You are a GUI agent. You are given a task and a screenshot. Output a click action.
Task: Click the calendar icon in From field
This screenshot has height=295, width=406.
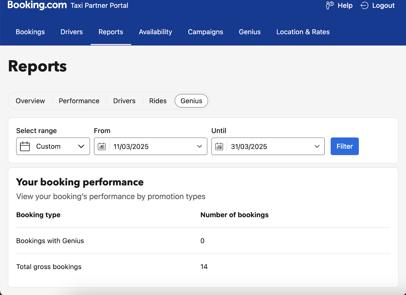pos(102,146)
